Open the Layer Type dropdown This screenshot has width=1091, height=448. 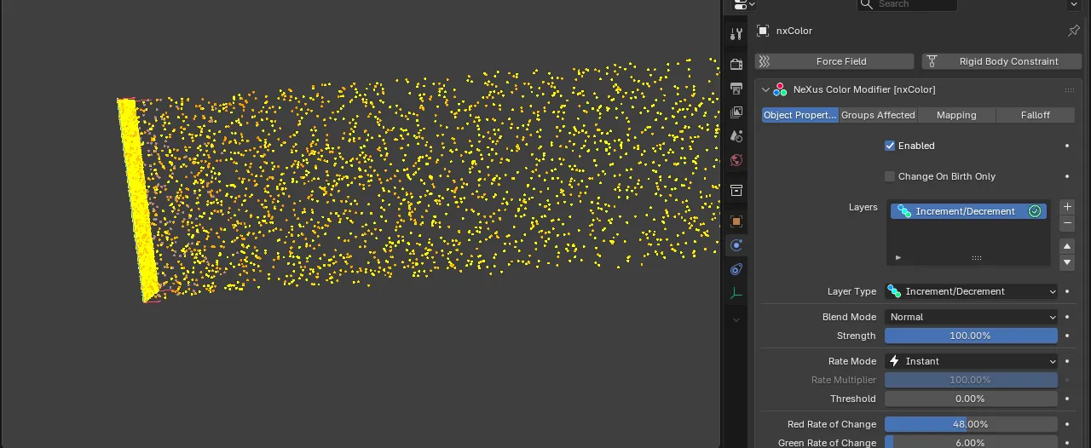[x=971, y=291]
